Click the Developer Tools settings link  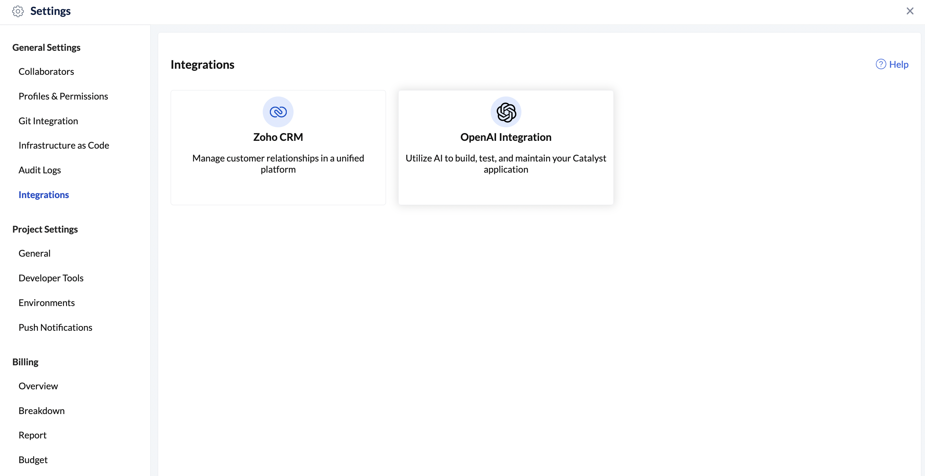51,278
